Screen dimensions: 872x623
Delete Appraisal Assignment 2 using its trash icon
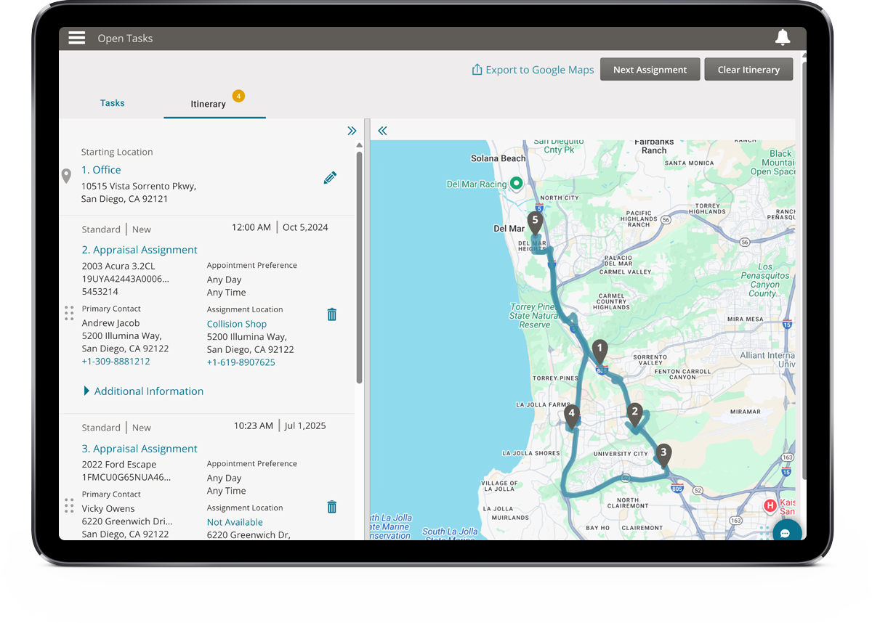click(331, 314)
